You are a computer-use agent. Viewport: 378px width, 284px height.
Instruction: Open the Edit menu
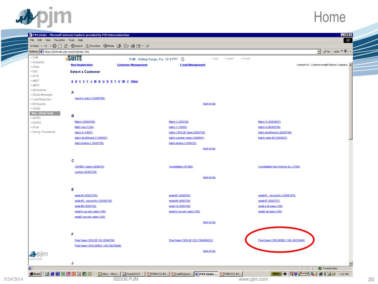pos(39,40)
